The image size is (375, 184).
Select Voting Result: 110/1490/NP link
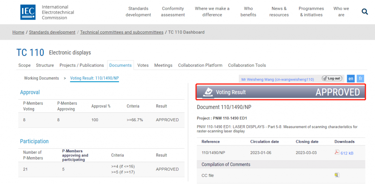94,78
